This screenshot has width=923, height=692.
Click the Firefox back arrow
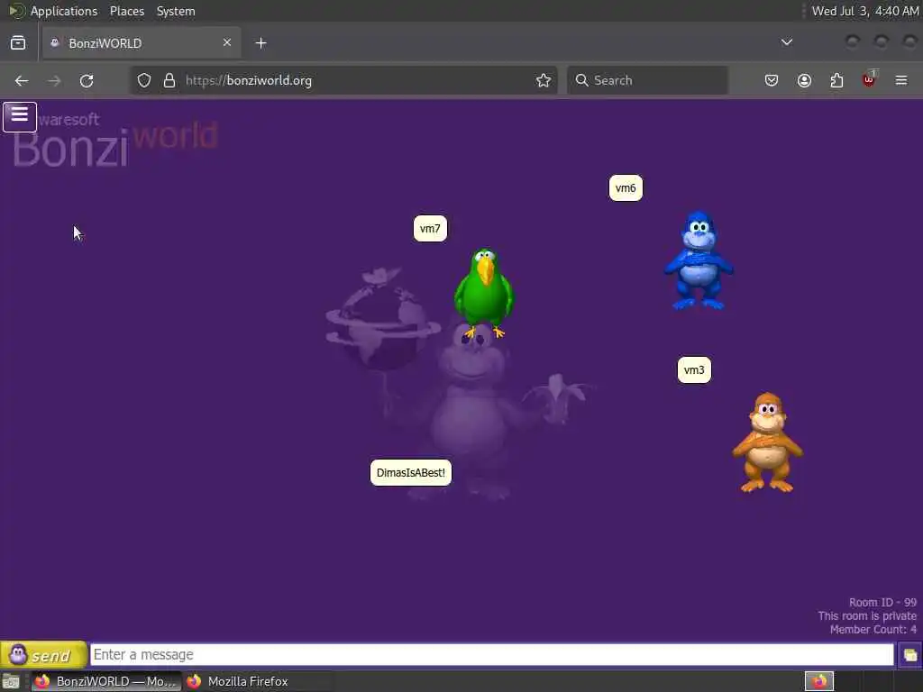[x=22, y=80]
